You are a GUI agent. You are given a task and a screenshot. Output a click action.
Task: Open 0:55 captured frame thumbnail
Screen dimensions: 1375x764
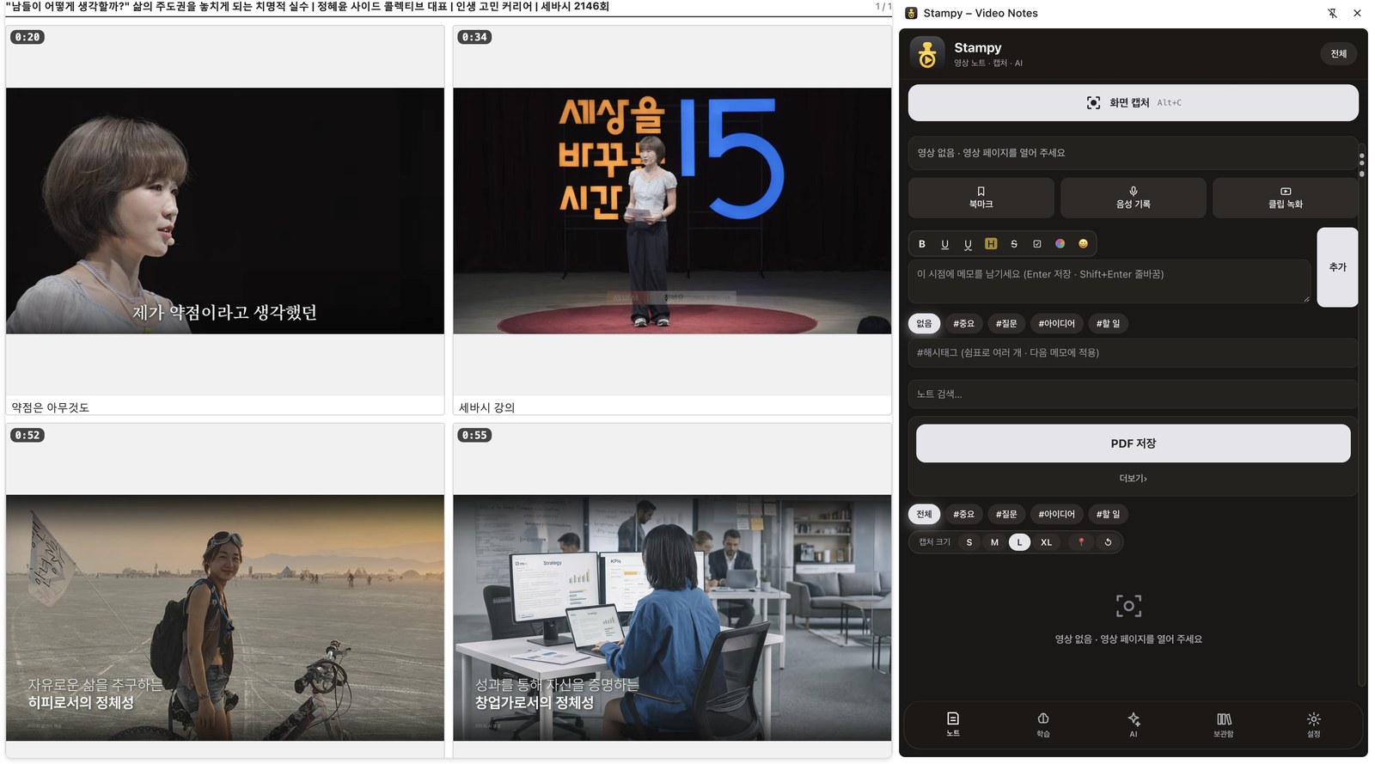tap(672, 617)
